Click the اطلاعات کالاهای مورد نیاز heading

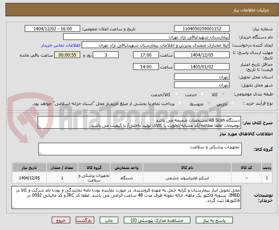pos(246,134)
